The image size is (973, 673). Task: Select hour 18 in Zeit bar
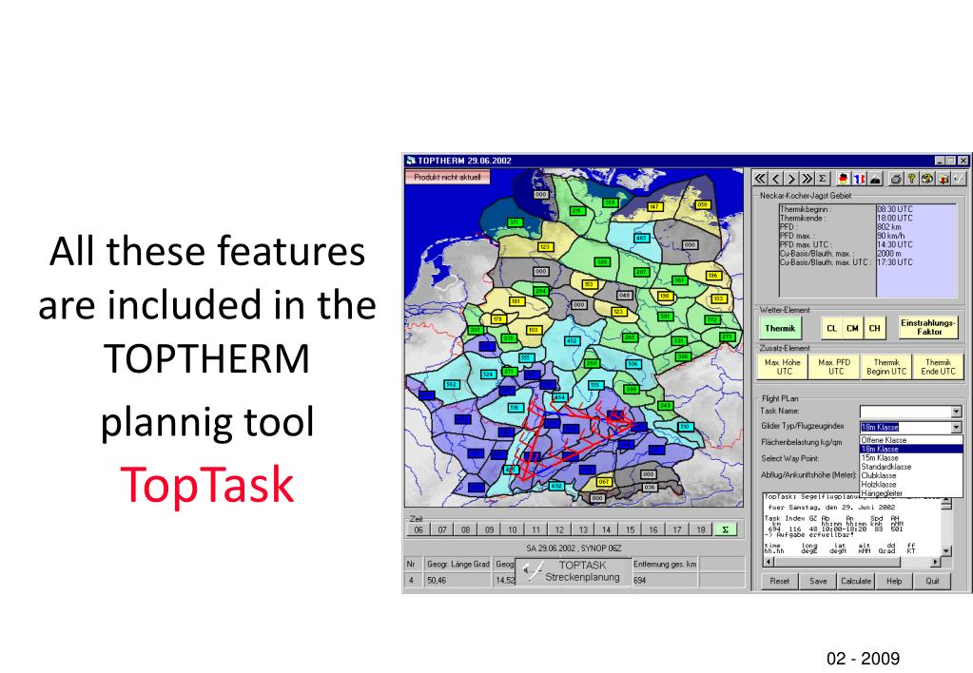click(x=701, y=529)
